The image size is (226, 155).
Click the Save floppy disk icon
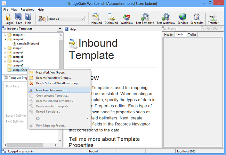pyautogui.click(x=18, y=17)
